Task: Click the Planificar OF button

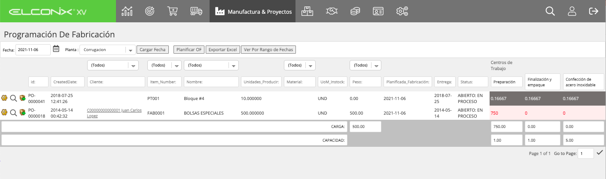Action: point(189,50)
